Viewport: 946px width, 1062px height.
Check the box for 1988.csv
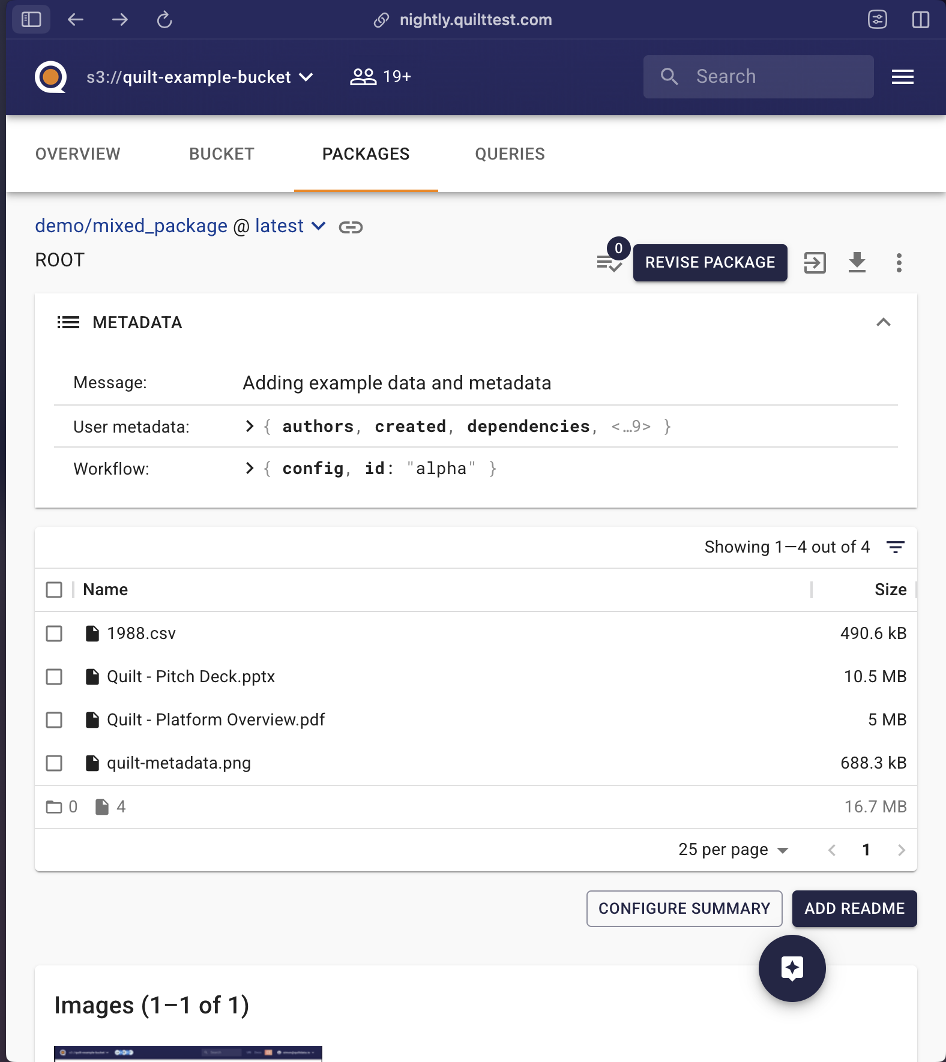coord(54,634)
